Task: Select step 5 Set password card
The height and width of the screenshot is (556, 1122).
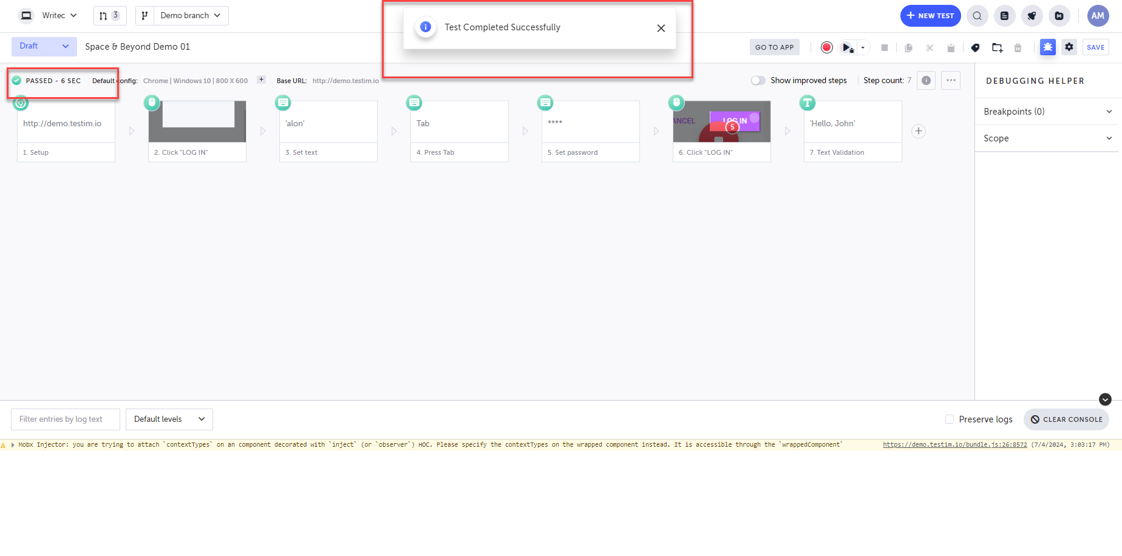Action: point(591,131)
